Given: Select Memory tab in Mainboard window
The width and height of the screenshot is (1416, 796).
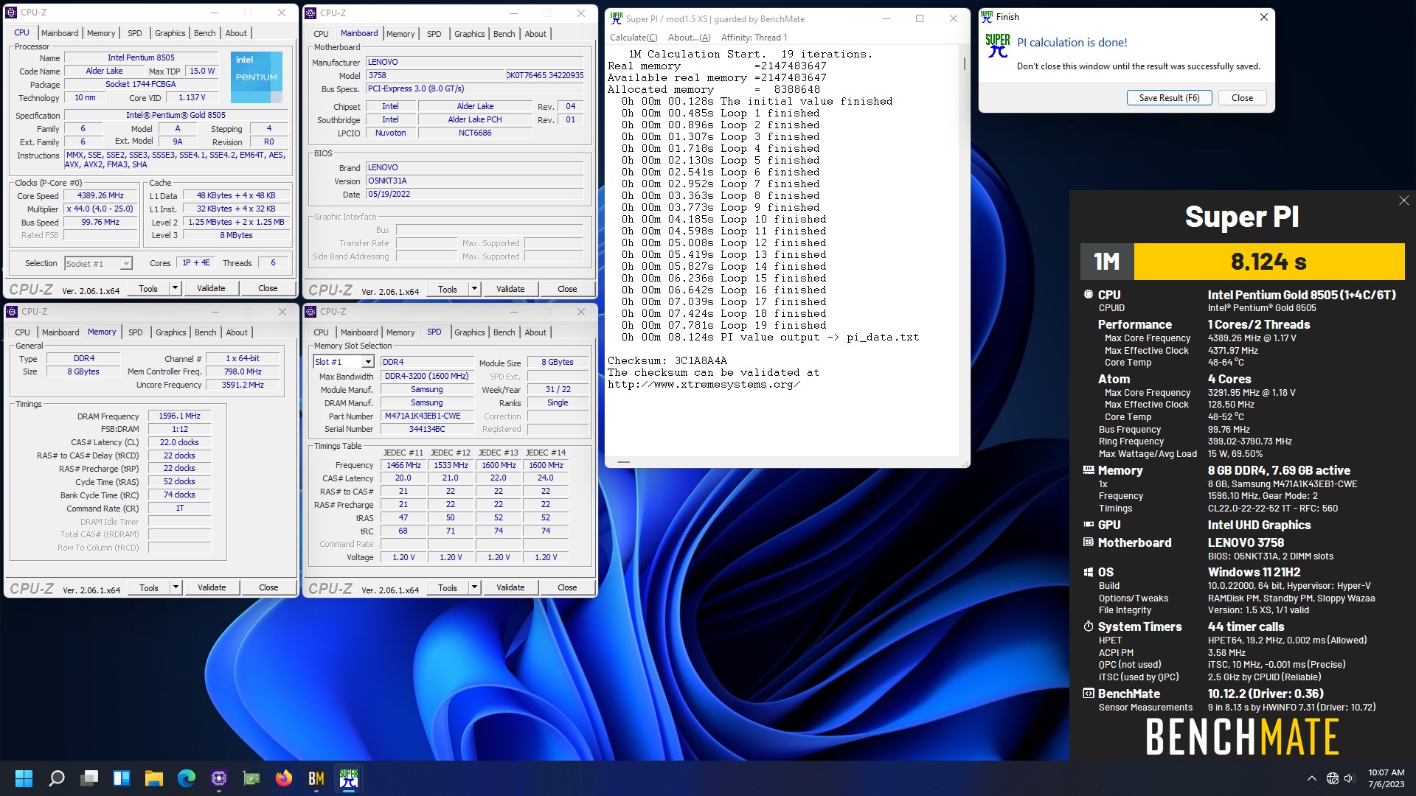Looking at the screenshot, I should point(400,34).
